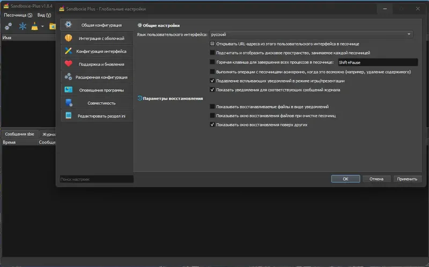This screenshot has height=267, width=429.
Task: Open the Песочница menu
Action: pos(18,15)
